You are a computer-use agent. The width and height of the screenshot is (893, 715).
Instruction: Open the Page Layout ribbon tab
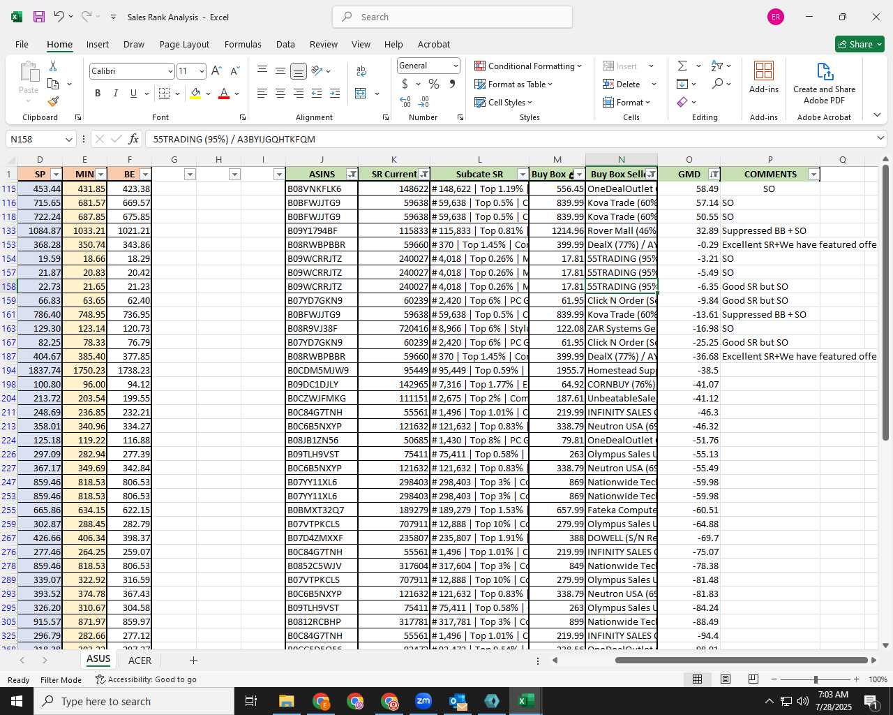click(184, 44)
